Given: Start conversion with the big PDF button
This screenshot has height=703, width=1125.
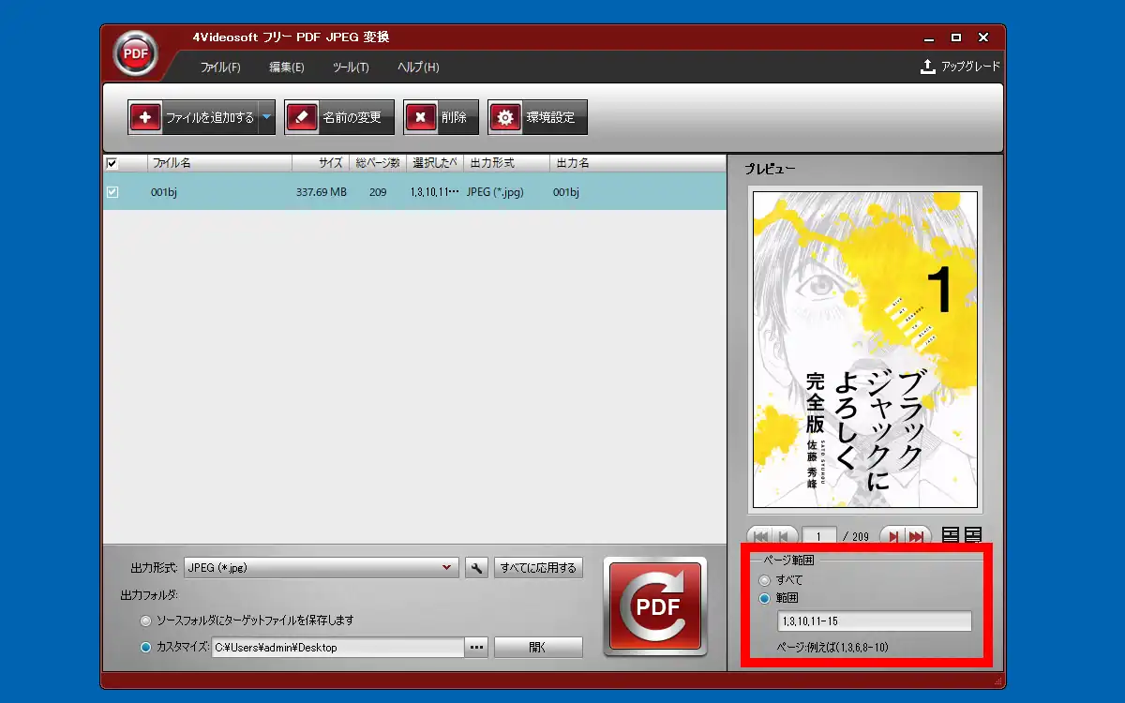Looking at the screenshot, I should [655, 606].
